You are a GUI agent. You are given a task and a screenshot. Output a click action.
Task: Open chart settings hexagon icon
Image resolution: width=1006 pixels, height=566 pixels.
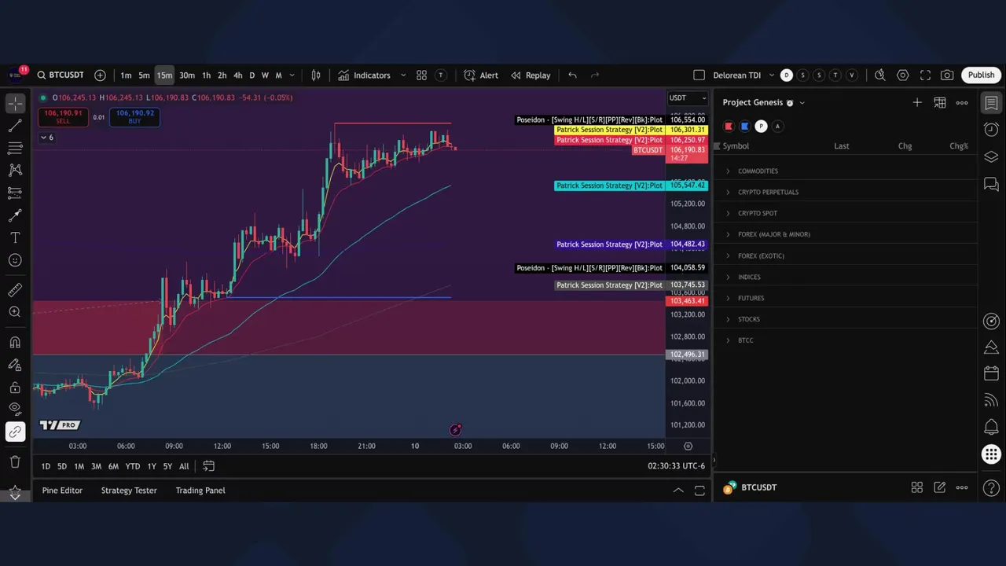(903, 75)
